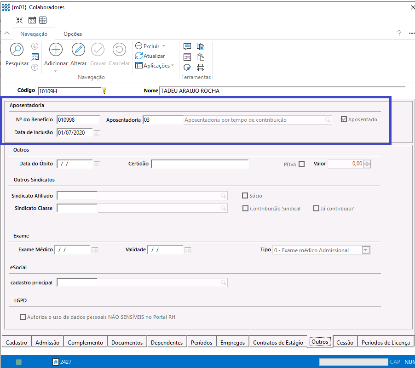Open calendar picker for Data de Inclusão
415x368 pixels.
click(x=97, y=133)
